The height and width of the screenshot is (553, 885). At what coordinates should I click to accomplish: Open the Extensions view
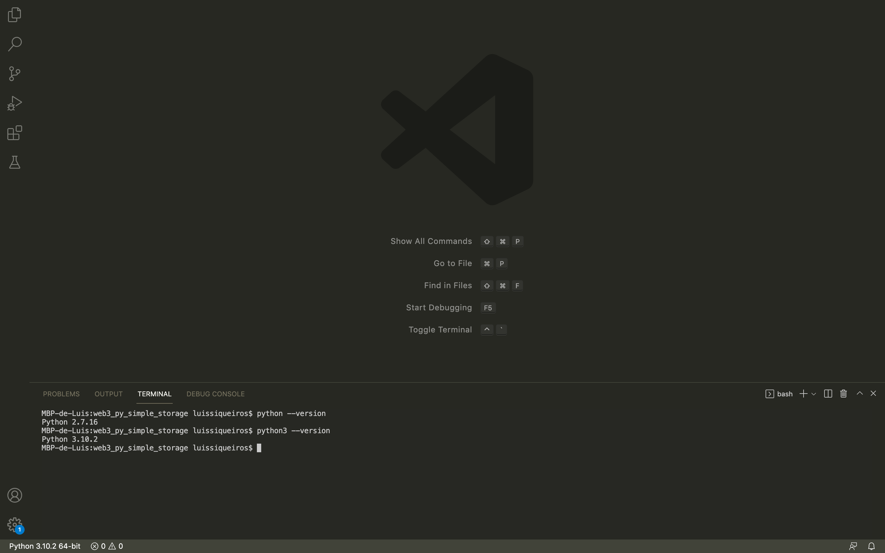pos(15,133)
